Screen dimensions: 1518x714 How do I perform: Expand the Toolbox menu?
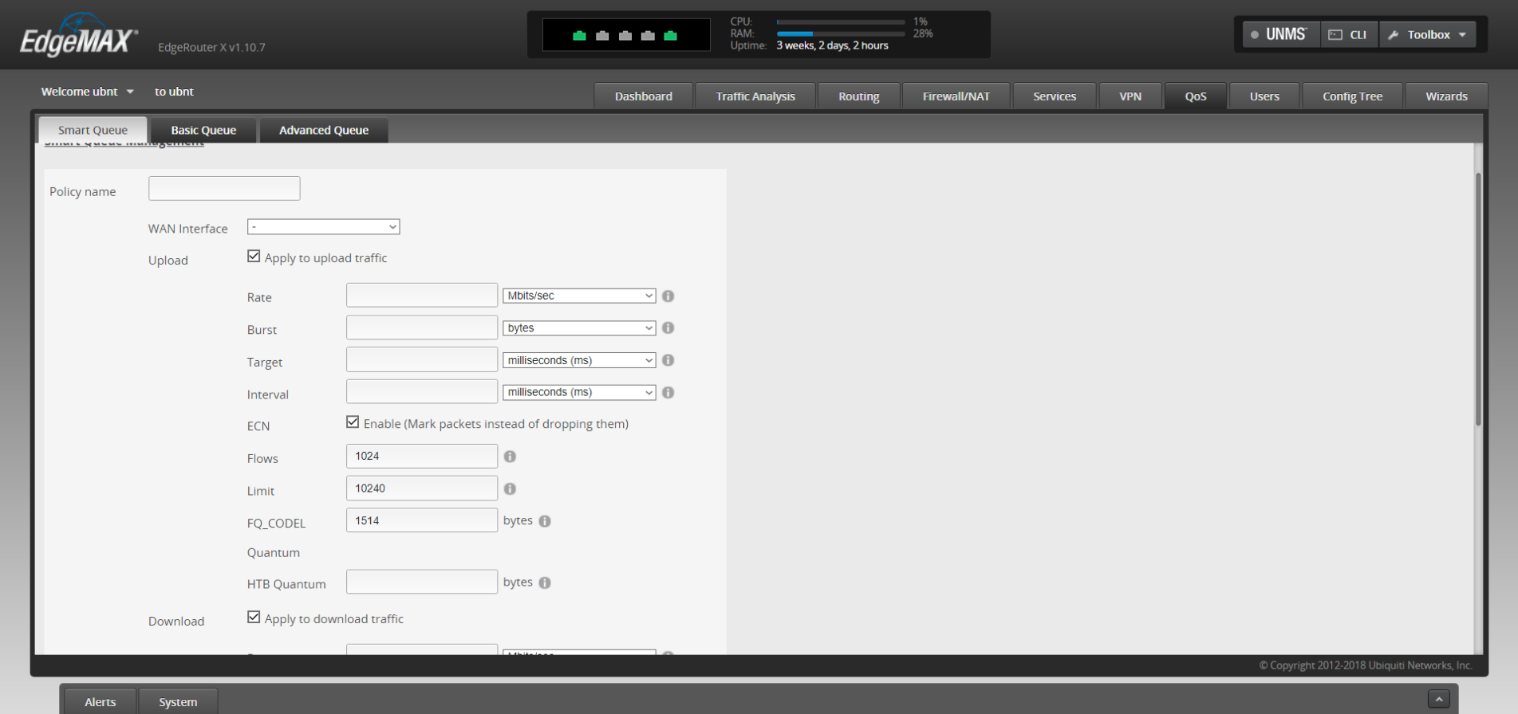[1428, 35]
